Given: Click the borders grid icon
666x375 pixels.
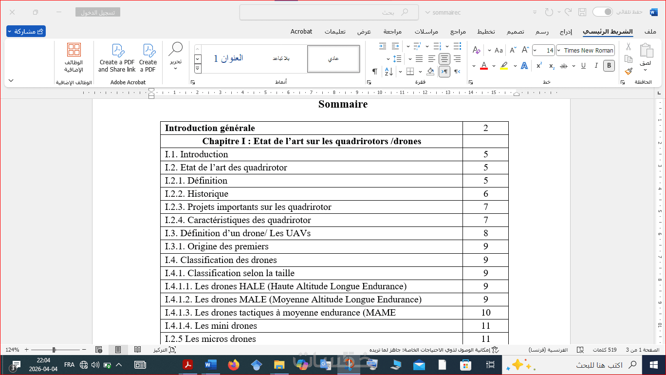Looking at the screenshot, I should (x=410, y=72).
